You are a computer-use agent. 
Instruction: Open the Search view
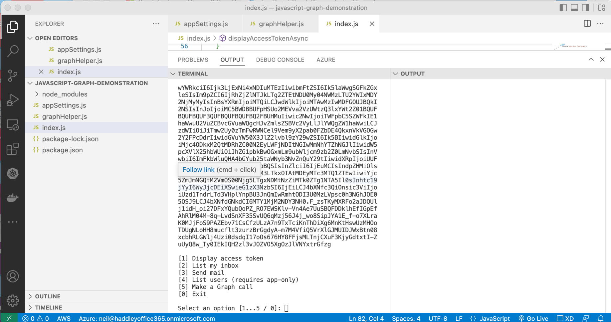tap(13, 51)
